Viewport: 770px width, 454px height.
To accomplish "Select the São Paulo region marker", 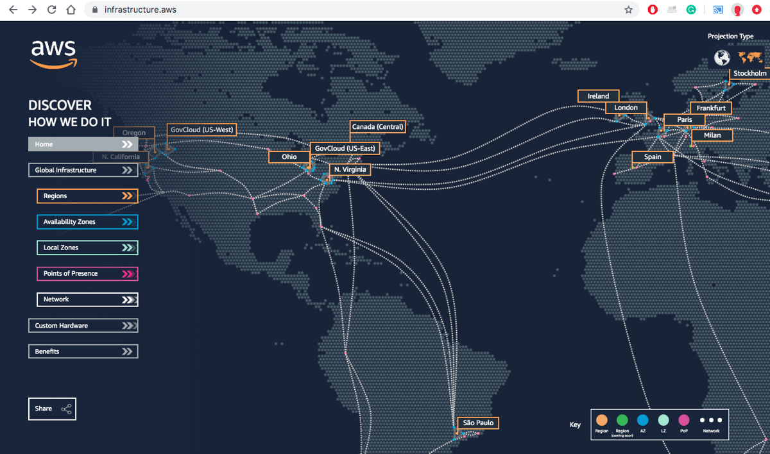I will point(477,423).
